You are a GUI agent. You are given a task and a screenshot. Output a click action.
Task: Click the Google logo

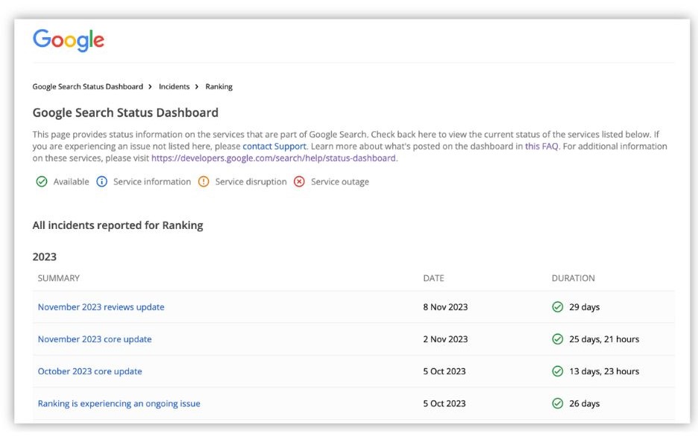[x=69, y=40]
